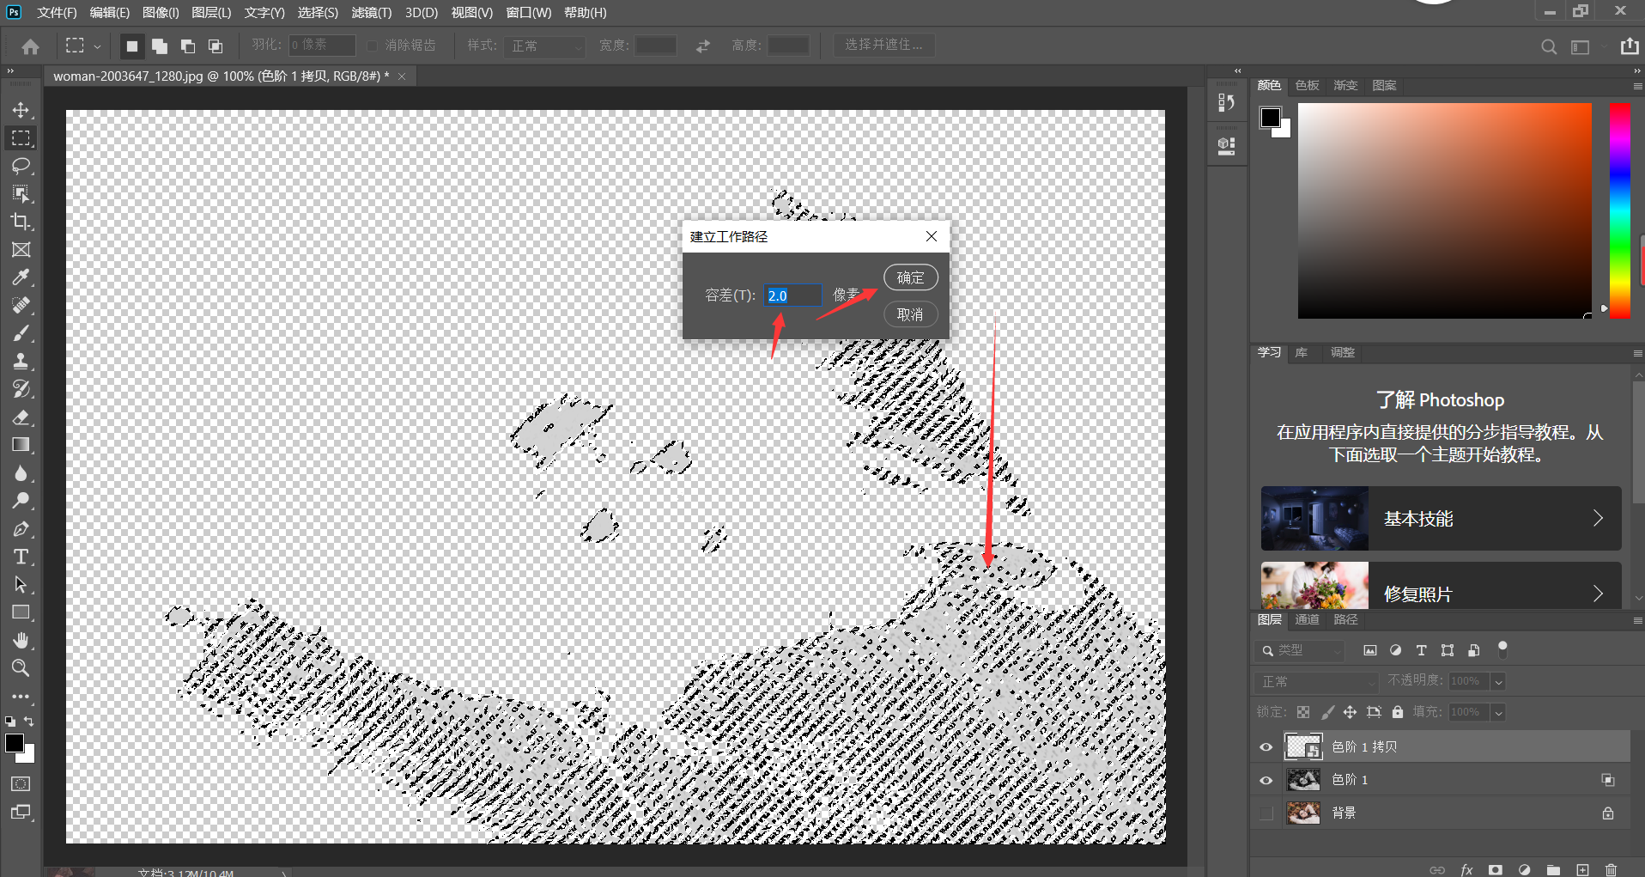The image size is (1645, 877).
Task: Select the Frame tool
Action: 21,250
